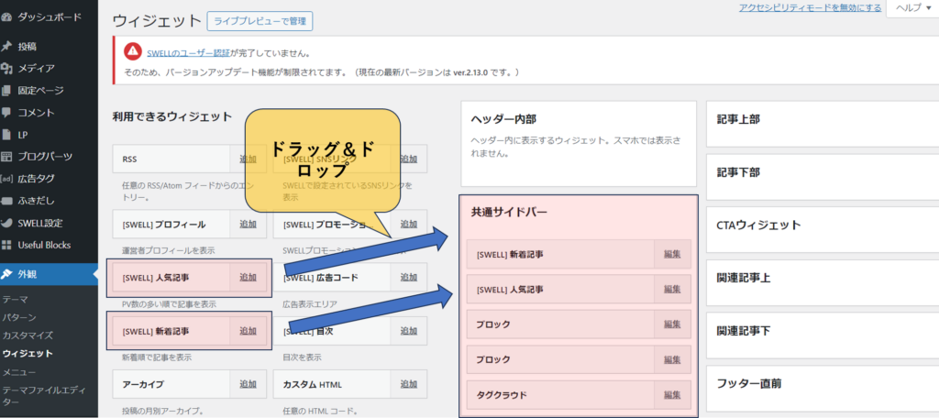Click 編集 on the タグクラウド widget
Image resolution: width=939 pixels, height=418 pixels.
pyautogui.click(x=672, y=395)
